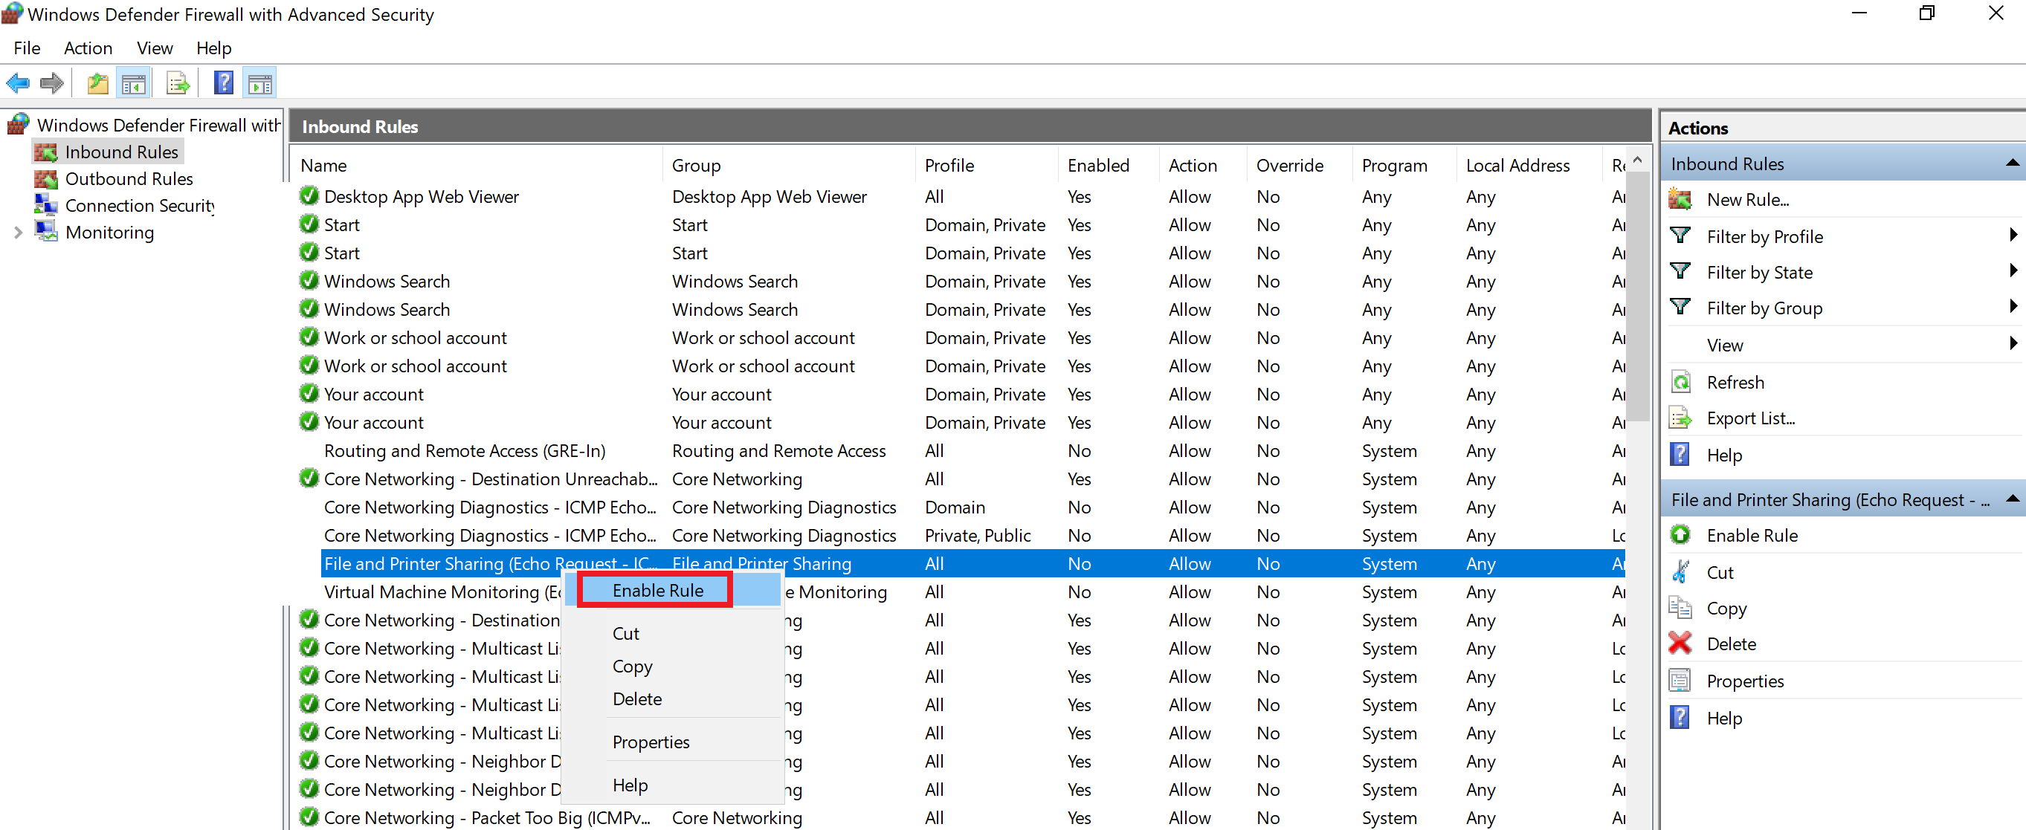This screenshot has height=830, width=2026.
Task: Select Outbound Rules in the tree
Action: [129, 178]
